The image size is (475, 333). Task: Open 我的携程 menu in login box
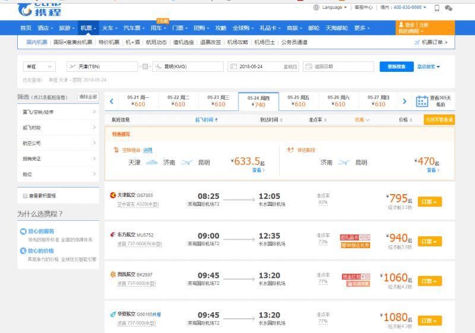(410, 31)
